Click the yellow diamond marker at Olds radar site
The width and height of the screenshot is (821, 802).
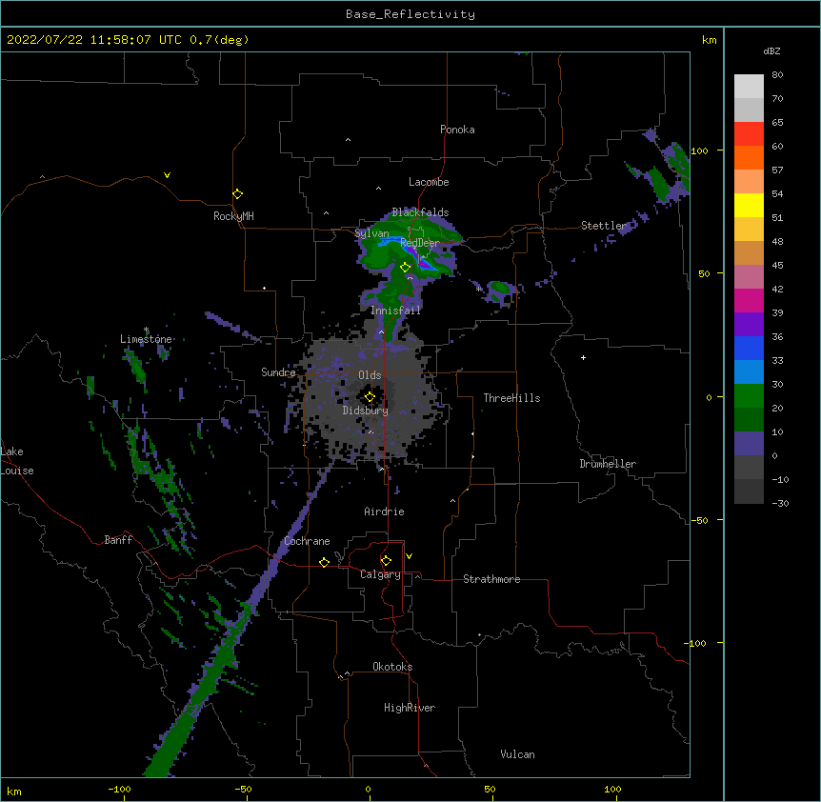coord(370,397)
